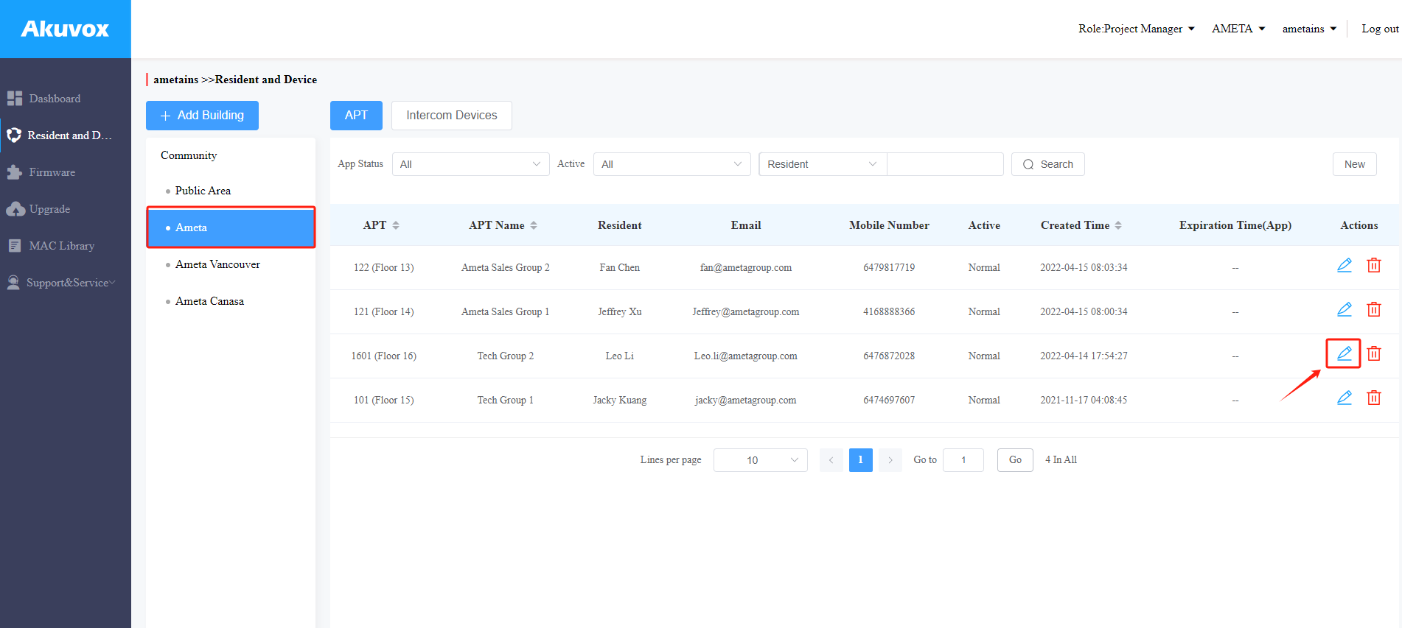Viewport: 1402px width, 628px height.
Task: Click APT name Tech Group 1
Action: point(506,401)
